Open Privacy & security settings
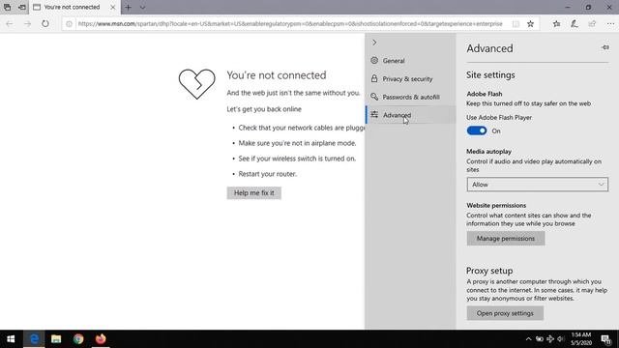 pos(410,79)
